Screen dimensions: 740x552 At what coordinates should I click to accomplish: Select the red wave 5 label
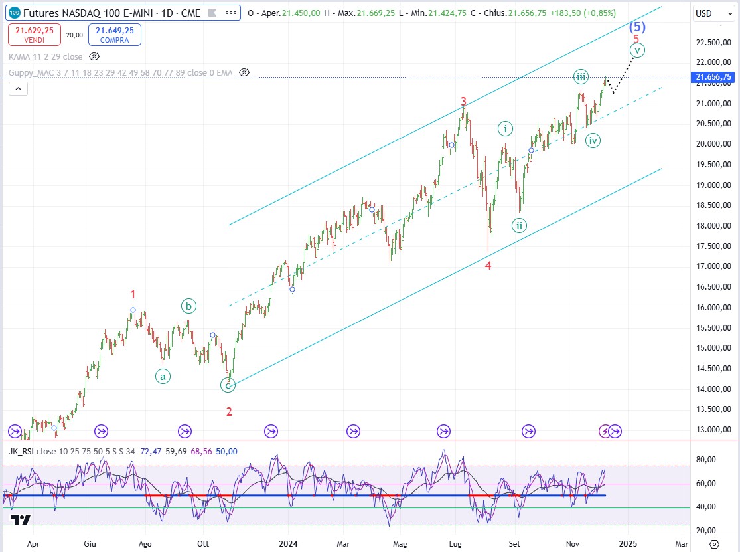pos(636,39)
